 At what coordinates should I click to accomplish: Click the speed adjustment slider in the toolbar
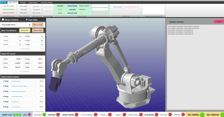[126, 7]
